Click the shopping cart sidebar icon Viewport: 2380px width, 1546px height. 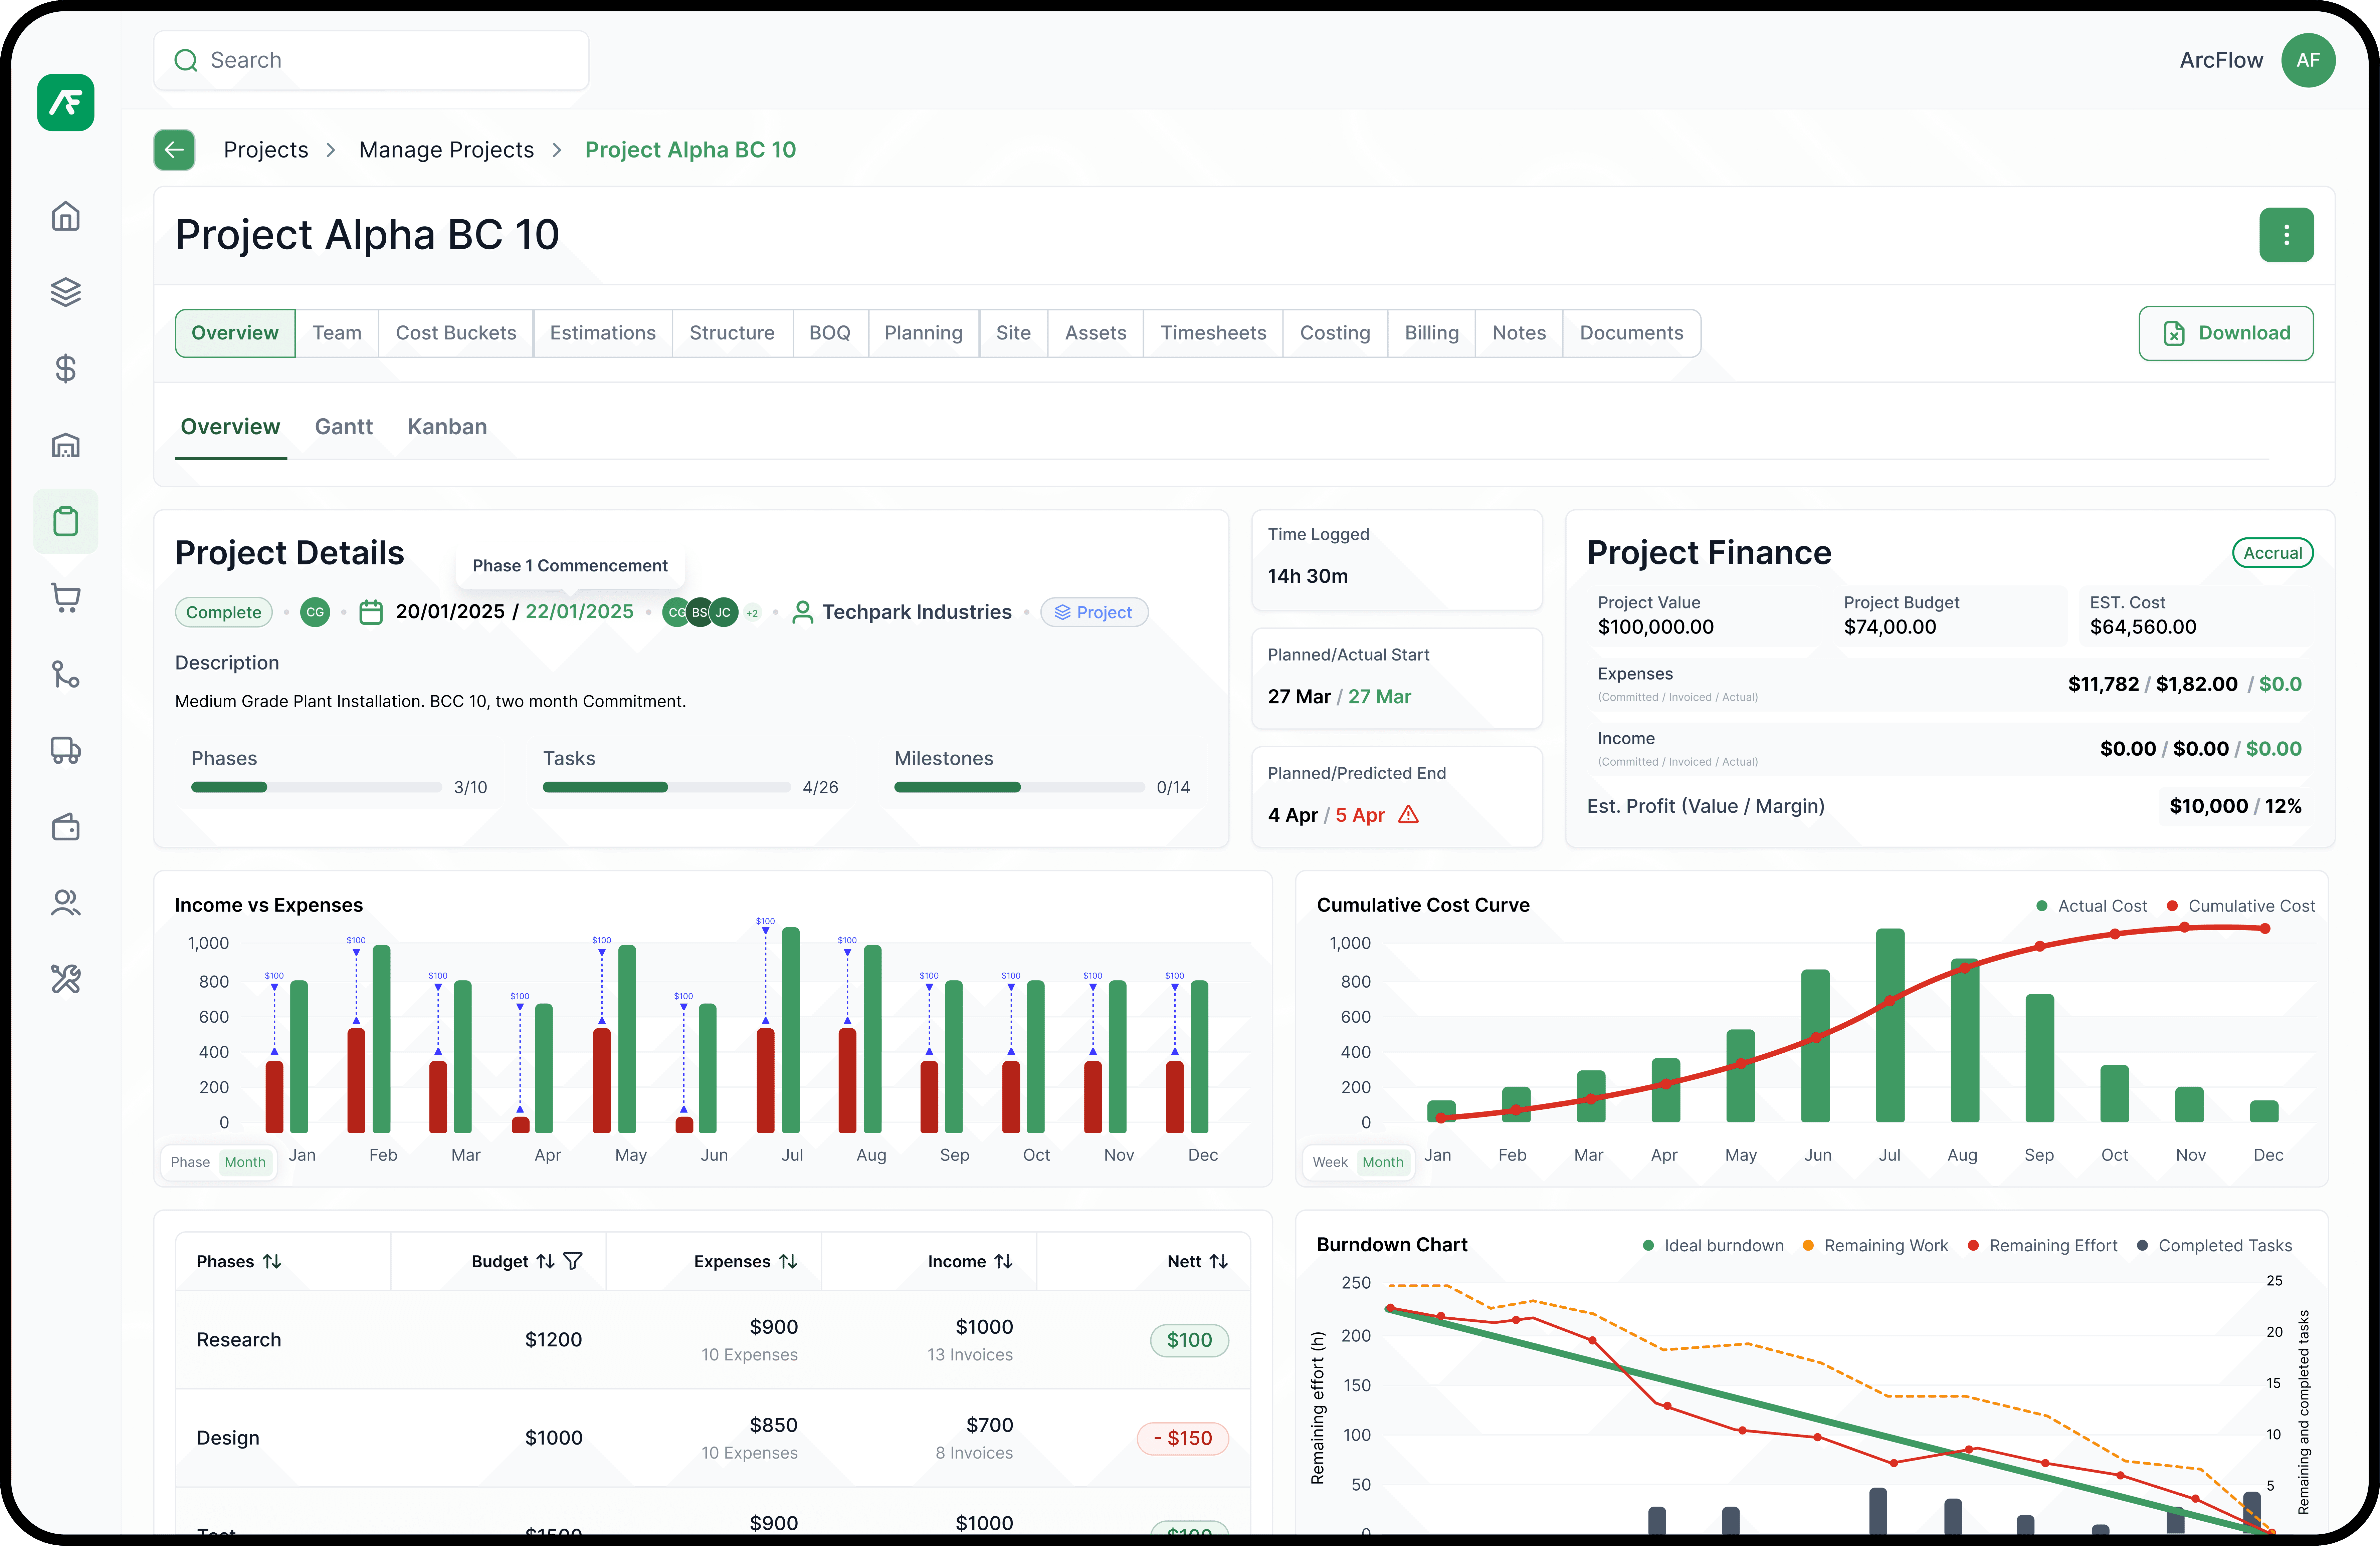tap(66, 598)
